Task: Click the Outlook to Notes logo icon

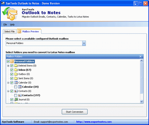Action: coord(10,14)
